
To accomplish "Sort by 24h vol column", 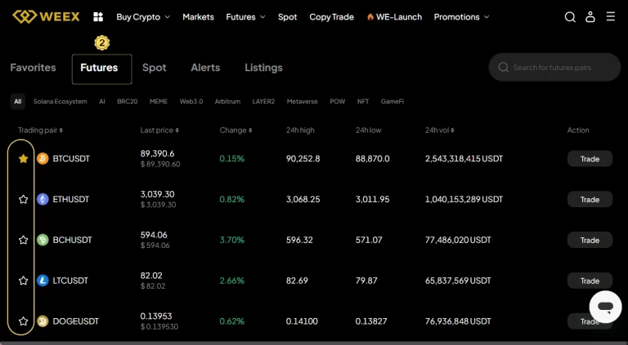I will tap(440, 130).
